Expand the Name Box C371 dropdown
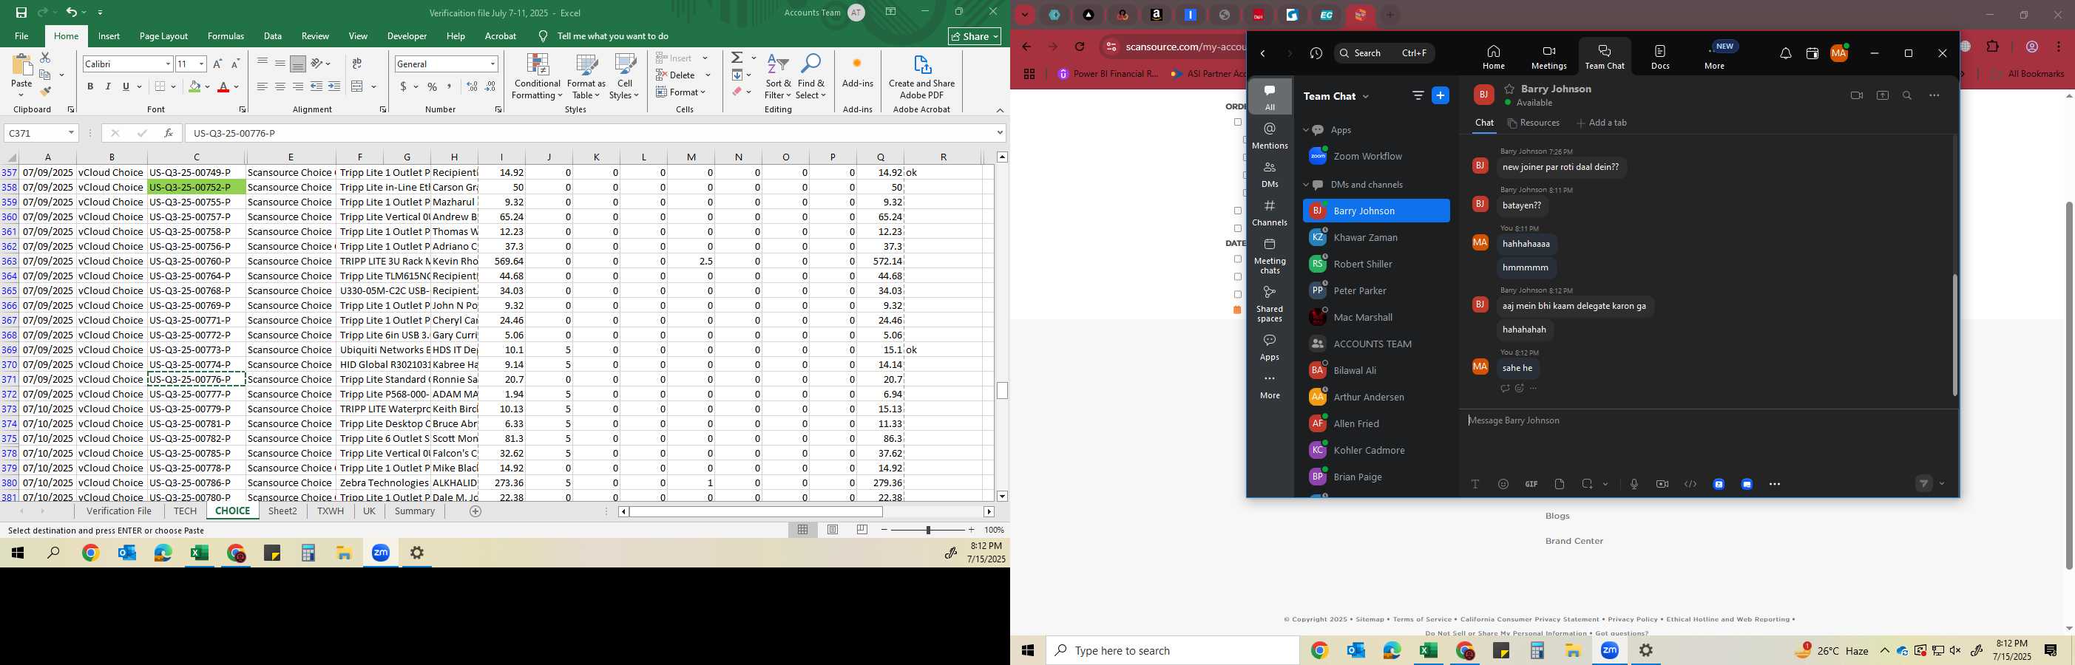The height and width of the screenshot is (665, 2075). 71,133
